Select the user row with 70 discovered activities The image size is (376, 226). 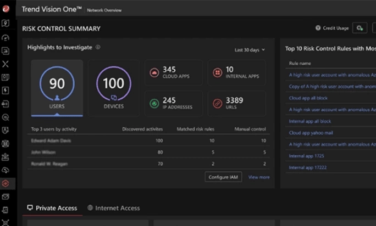coord(148,164)
